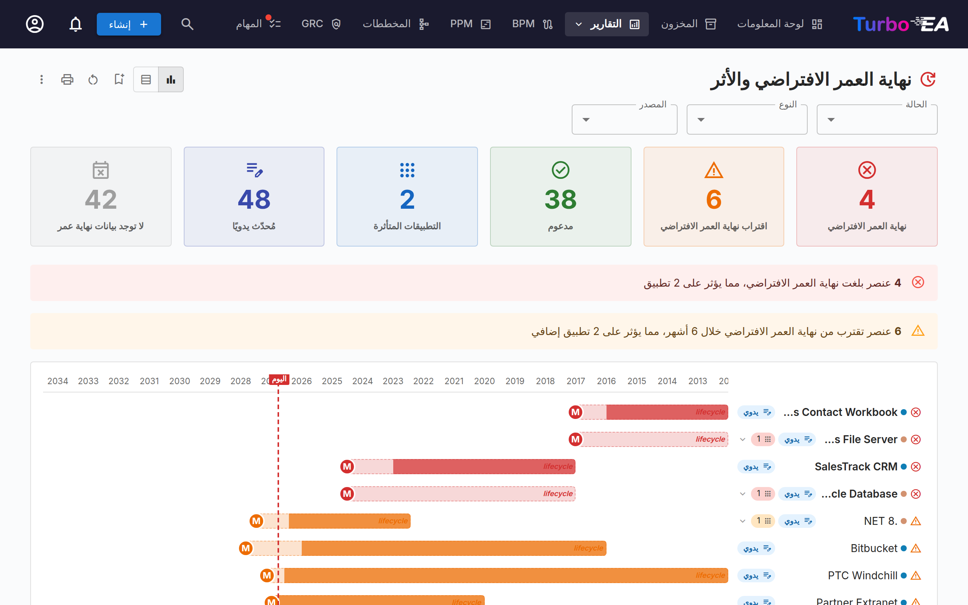
Task: Click the PTC Windchill M milestone marker
Action: tap(267, 576)
